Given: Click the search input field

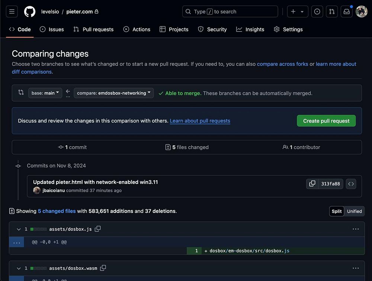Looking at the screenshot, I should coord(230,12).
